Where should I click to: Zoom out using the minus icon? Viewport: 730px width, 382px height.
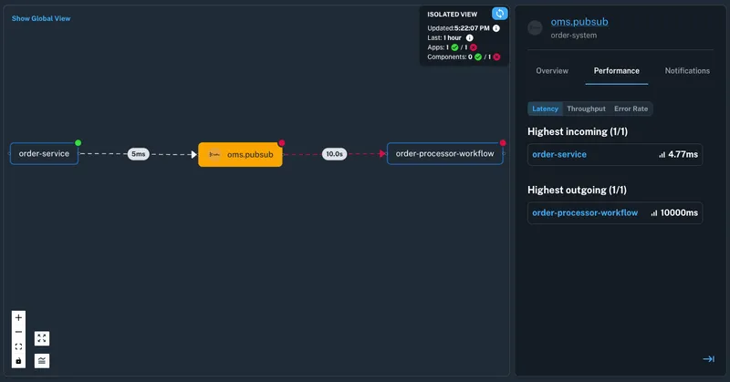(x=18, y=332)
